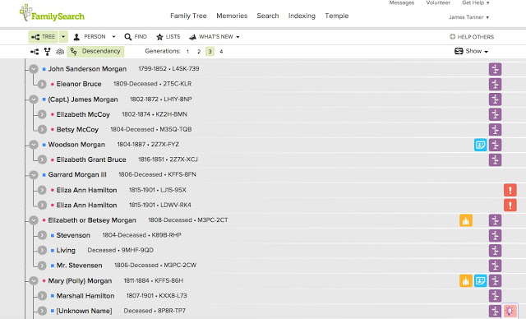Open temple icon for Marshall Hamilton
Viewport: 526px width, 319px height.
click(495, 296)
